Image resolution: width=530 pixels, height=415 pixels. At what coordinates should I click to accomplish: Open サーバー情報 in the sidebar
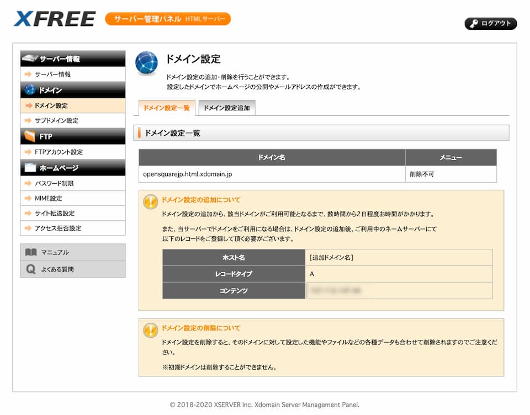click(x=52, y=74)
